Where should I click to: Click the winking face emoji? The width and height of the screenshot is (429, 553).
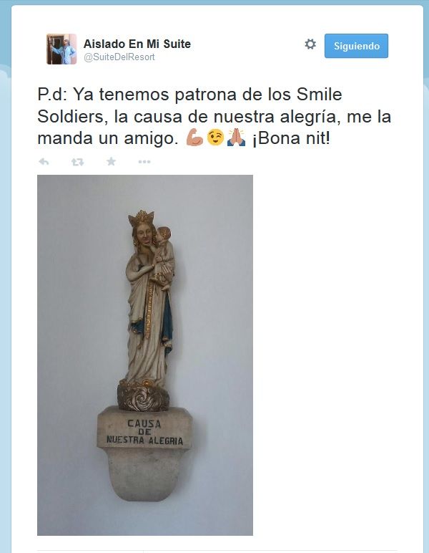[x=215, y=138]
